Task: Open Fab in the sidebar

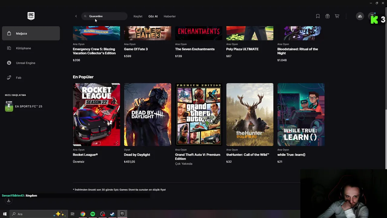Action: tap(31, 78)
